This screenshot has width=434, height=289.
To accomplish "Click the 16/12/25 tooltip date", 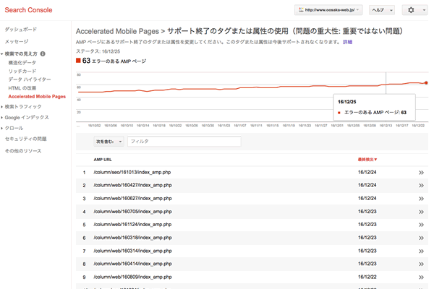I will [347, 102].
